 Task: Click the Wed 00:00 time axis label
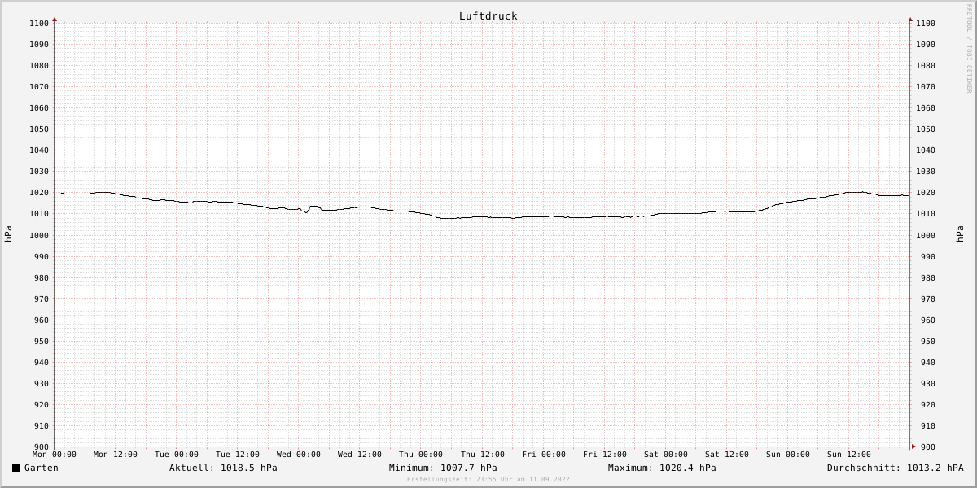tap(299, 455)
